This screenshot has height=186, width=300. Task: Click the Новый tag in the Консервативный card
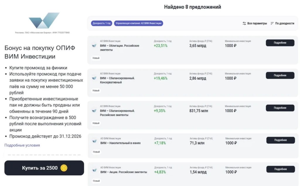click(96, 90)
